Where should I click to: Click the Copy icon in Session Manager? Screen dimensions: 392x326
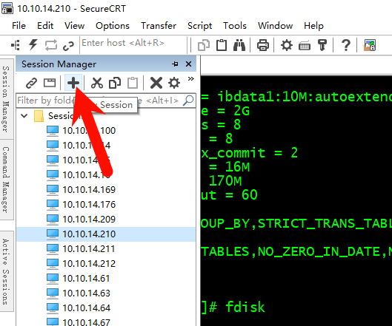coord(115,83)
